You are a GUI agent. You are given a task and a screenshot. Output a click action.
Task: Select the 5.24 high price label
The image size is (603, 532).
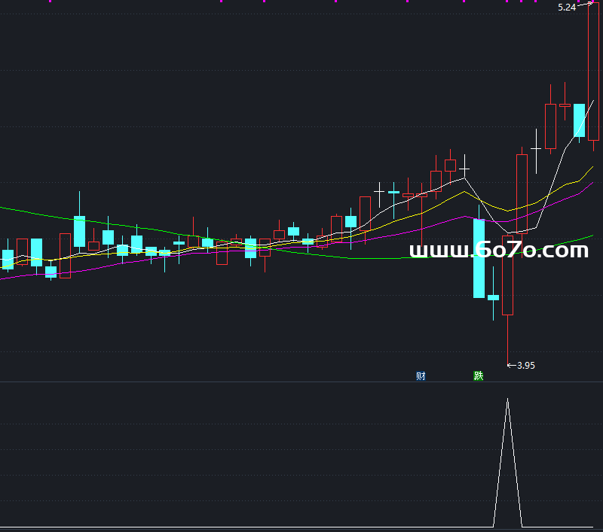566,7
